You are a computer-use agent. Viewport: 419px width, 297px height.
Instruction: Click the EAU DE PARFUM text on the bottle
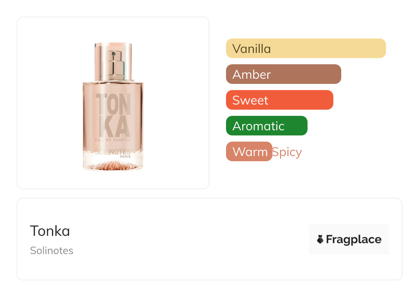113,140
